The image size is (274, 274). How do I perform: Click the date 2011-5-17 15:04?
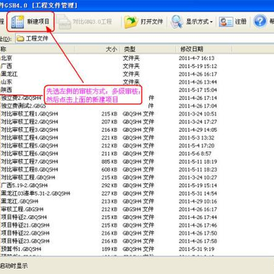pos(198,90)
